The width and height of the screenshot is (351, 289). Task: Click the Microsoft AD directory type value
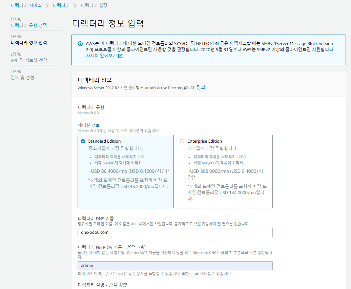(88, 113)
